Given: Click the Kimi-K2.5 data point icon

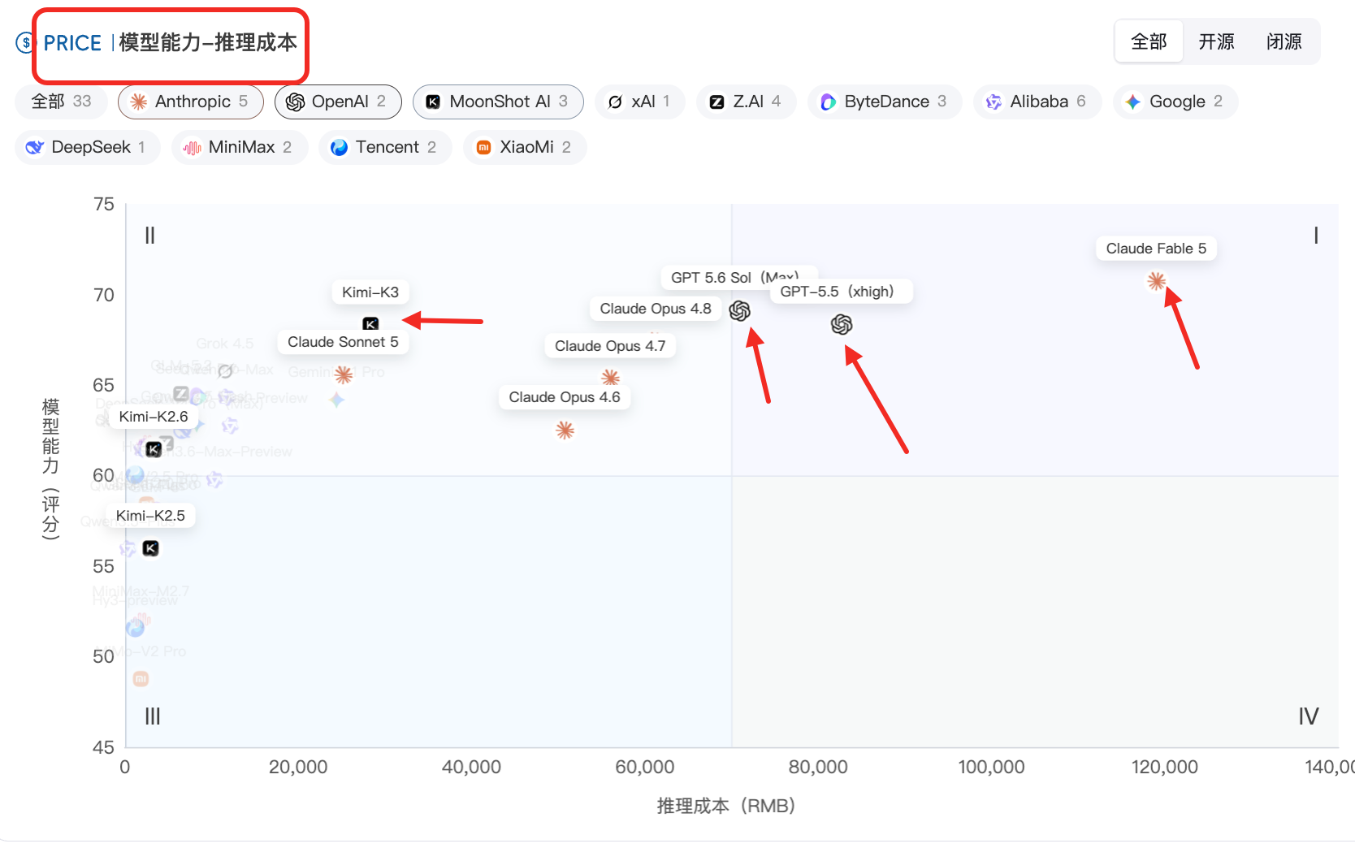Looking at the screenshot, I should (x=150, y=548).
